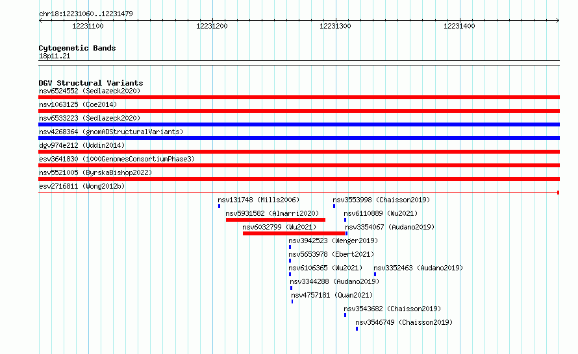Click ruler position 12231300
Screen dimensions: 578x354
[x=336, y=26]
